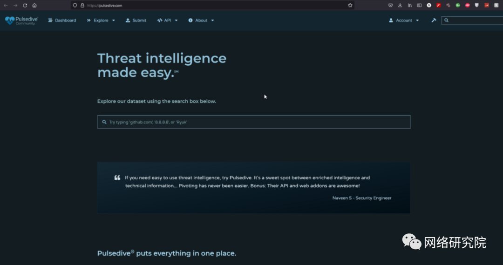Image resolution: width=503 pixels, height=265 pixels.
Task: Open the browser library icon
Action: coord(410,6)
